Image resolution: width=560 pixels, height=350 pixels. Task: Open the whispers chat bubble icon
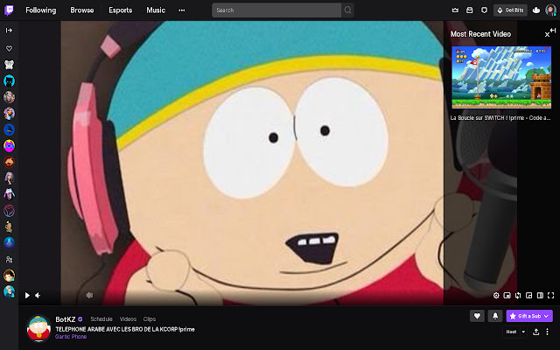(484, 10)
